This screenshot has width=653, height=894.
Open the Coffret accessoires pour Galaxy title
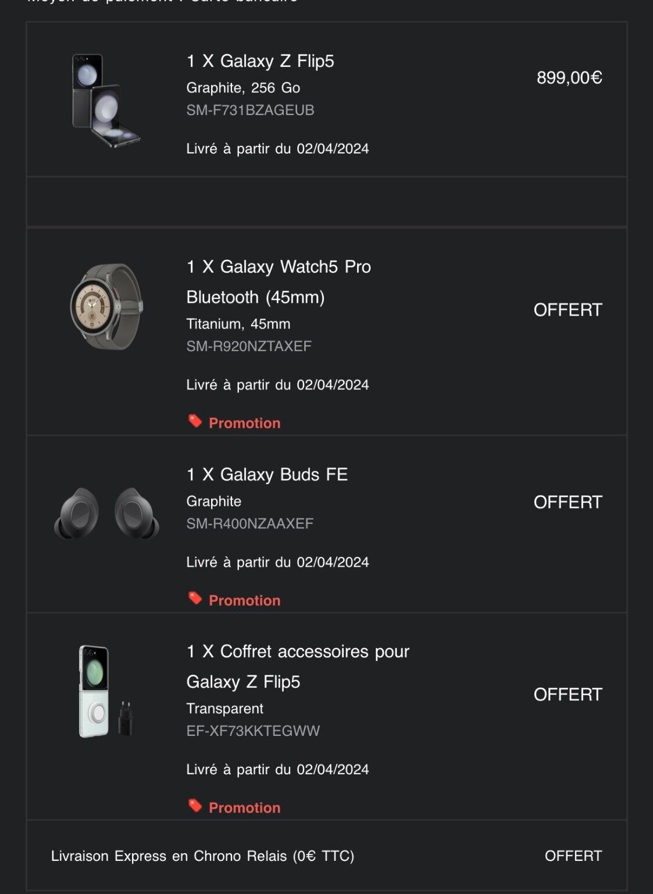point(298,666)
